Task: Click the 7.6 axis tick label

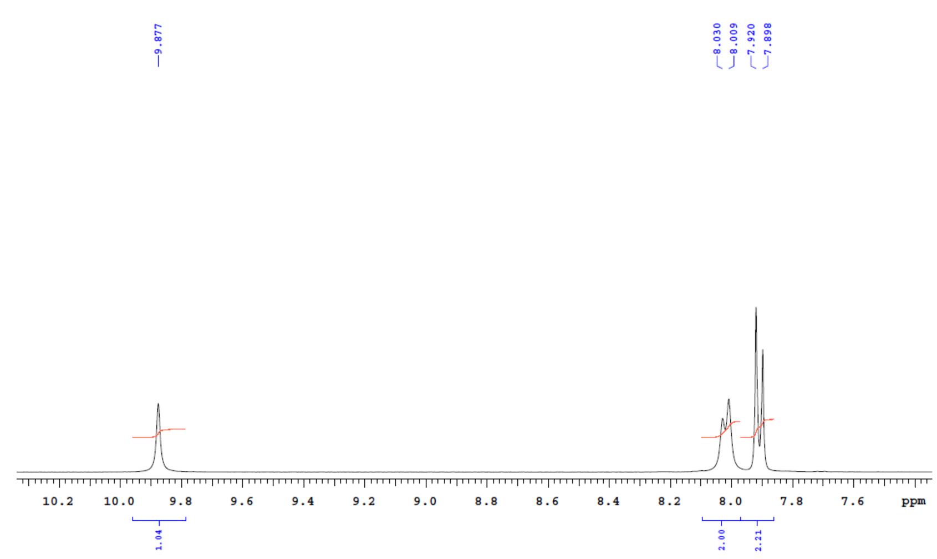Action: point(852,502)
